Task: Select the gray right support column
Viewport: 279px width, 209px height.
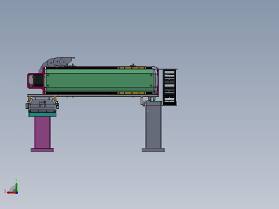Action: (153, 125)
